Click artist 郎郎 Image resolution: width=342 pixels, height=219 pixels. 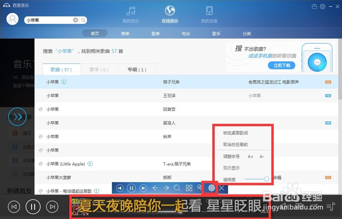(167, 178)
